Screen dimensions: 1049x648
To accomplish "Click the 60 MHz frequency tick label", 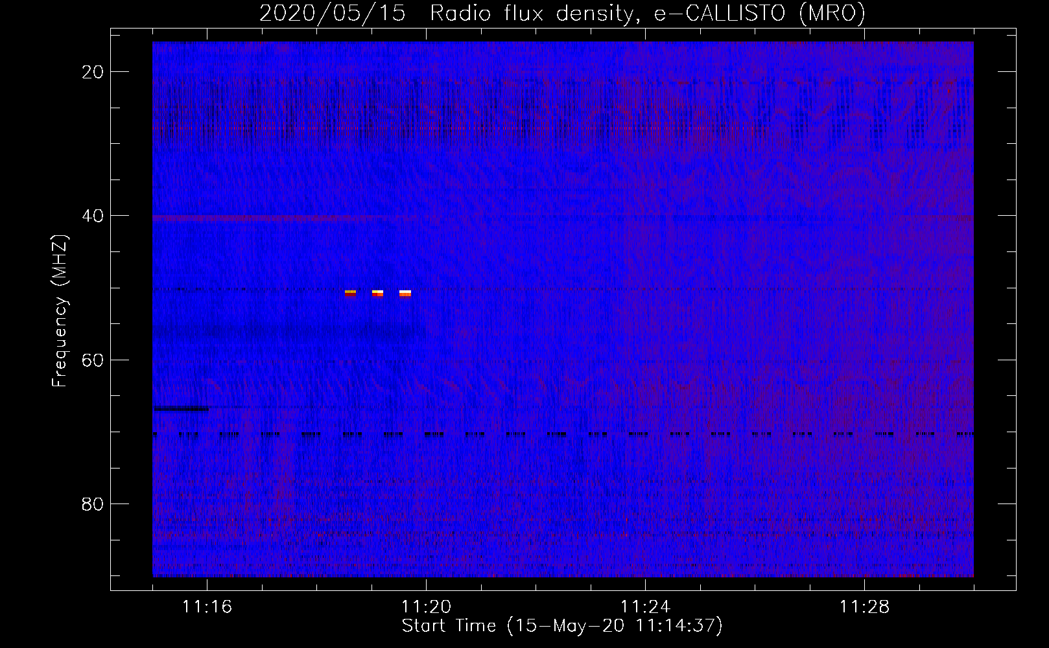I will [x=93, y=360].
